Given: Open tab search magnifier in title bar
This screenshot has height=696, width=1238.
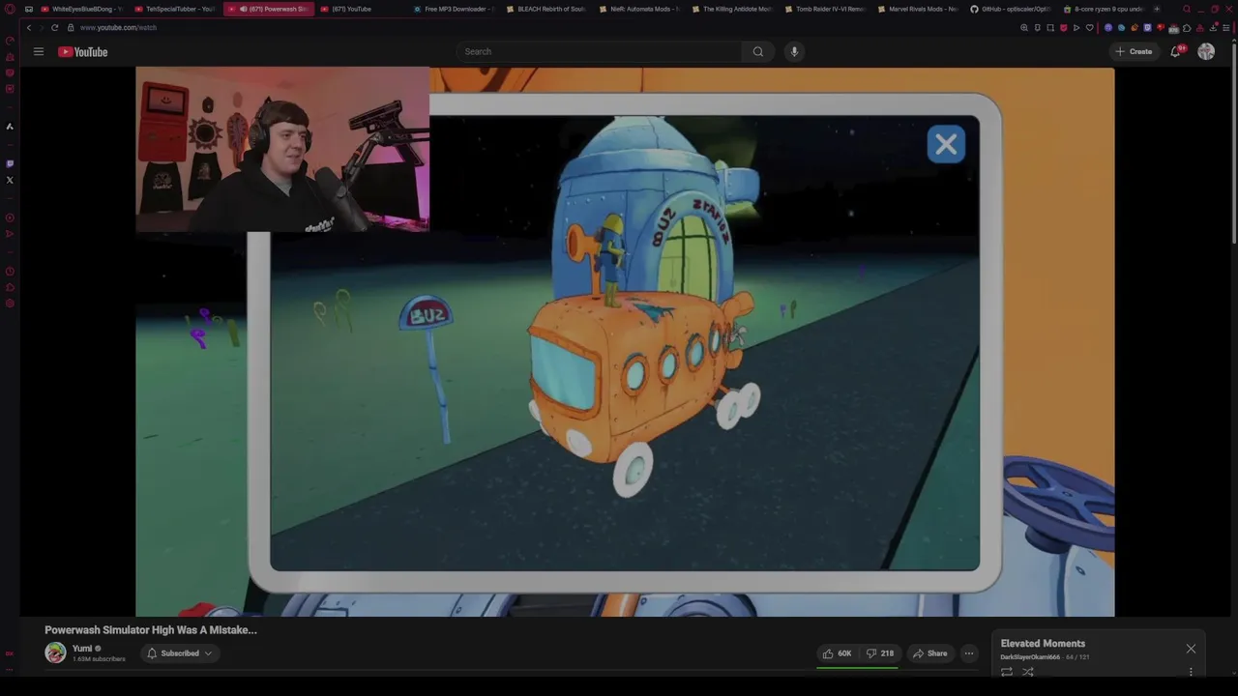Looking at the screenshot, I should coord(1187,9).
